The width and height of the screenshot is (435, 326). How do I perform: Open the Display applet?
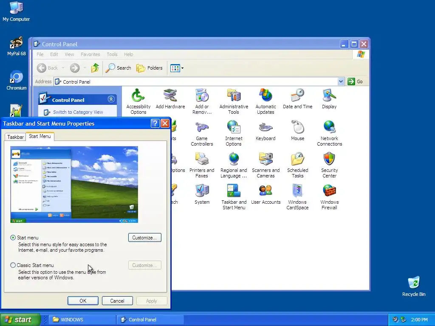click(329, 98)
